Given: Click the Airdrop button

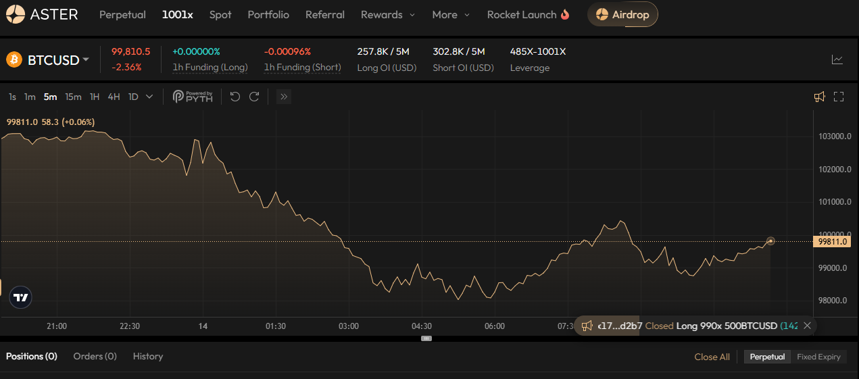Looking at the screenshot, I should (x=622, y=14).
